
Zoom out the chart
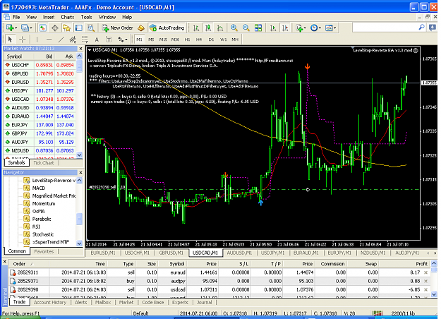point(246,28)
